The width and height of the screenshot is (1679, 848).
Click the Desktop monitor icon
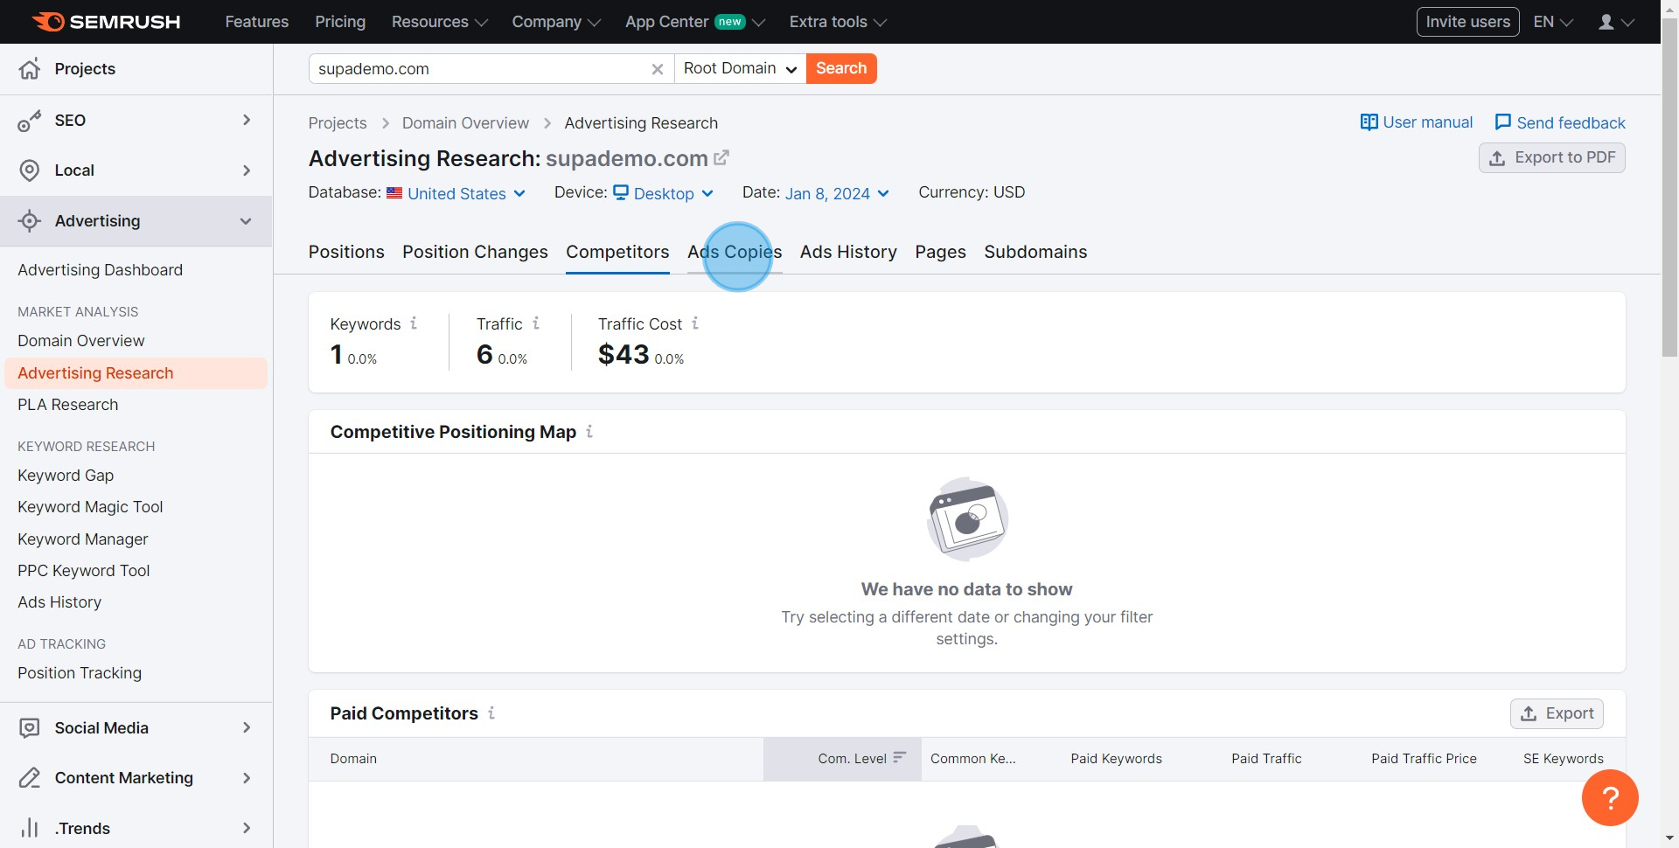[x=621, y=192]
